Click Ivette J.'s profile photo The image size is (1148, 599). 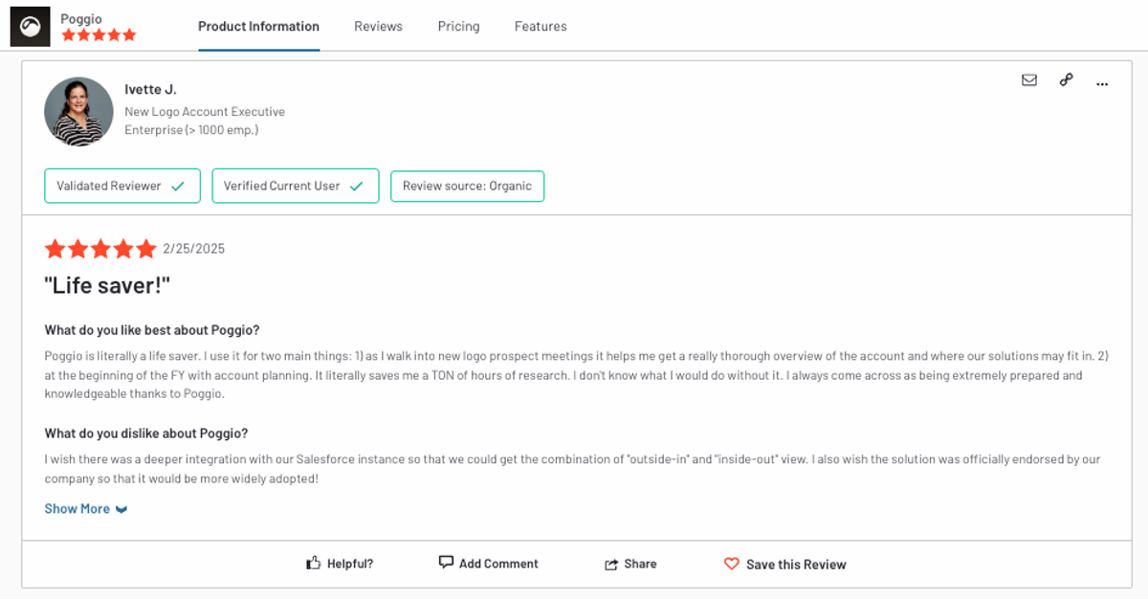78,111
